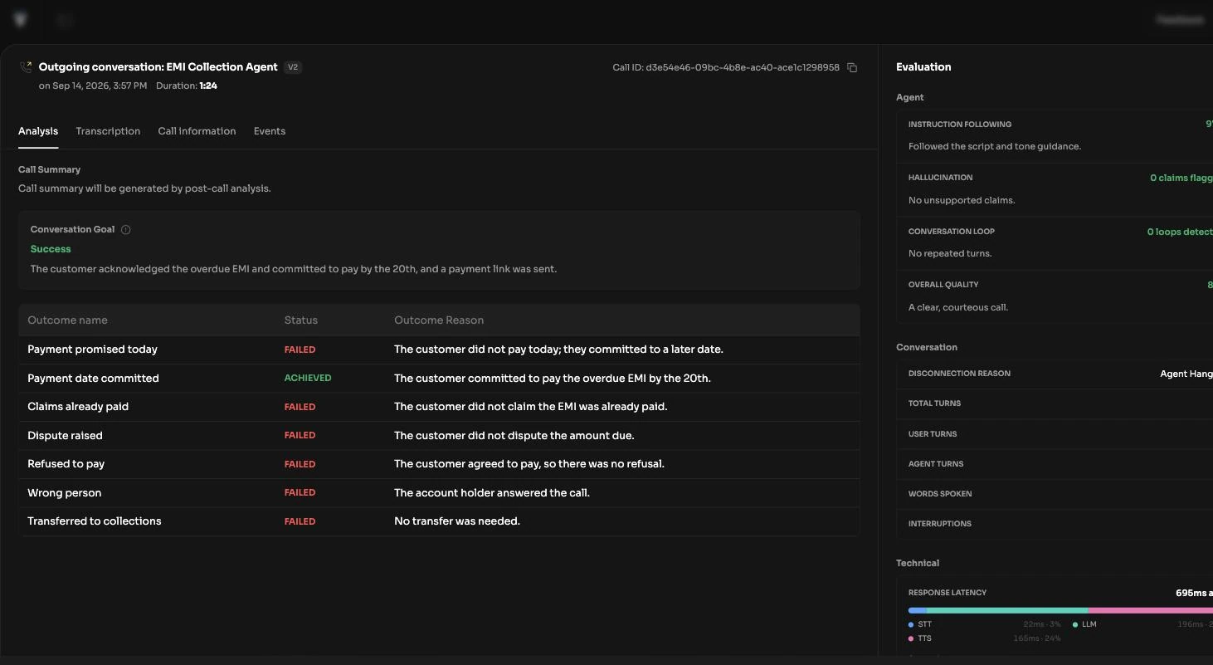Show the Conversation Goal info tooltip icon

126,230
